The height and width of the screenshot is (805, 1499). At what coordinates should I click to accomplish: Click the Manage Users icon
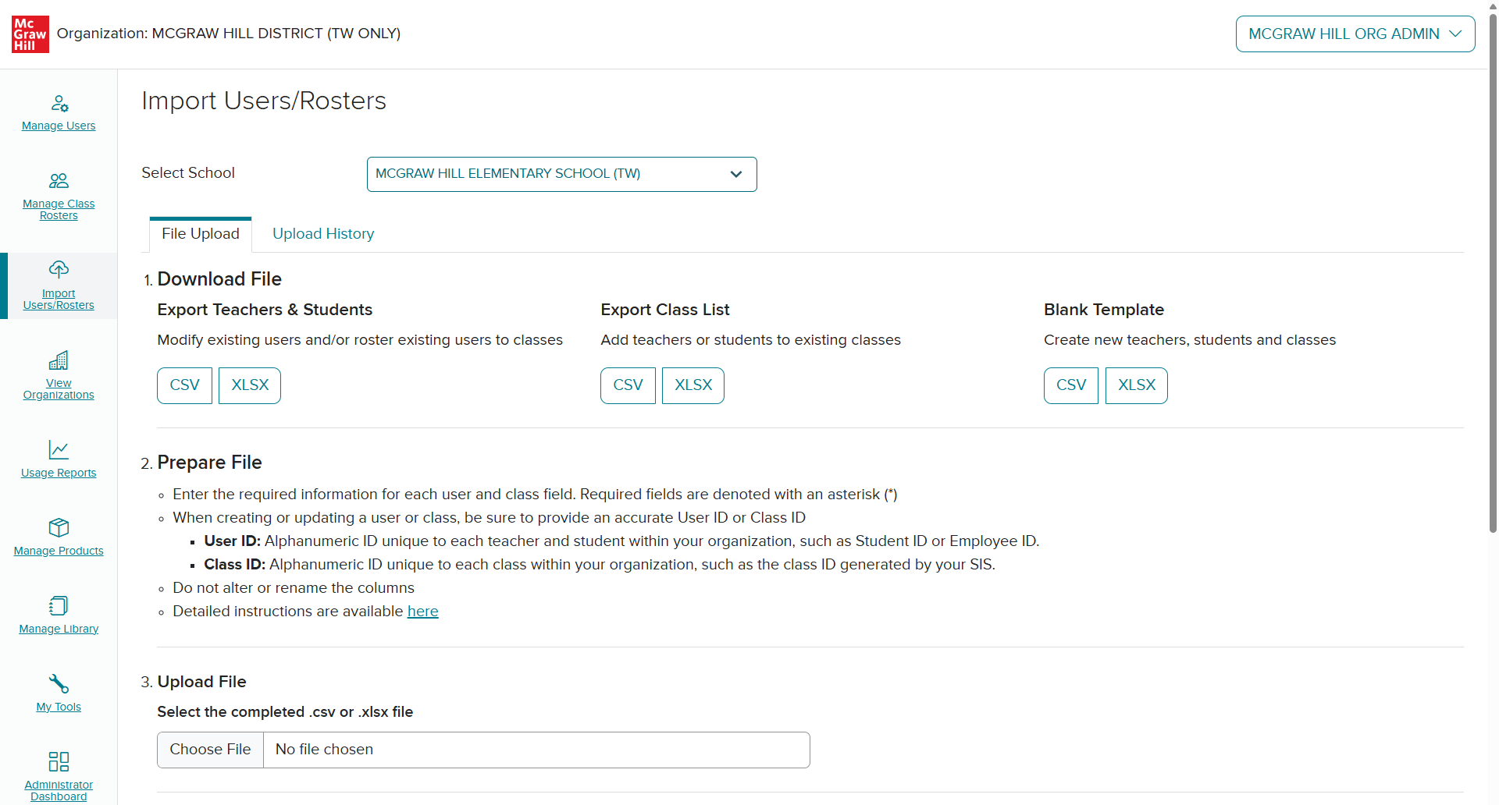[59, 103]
